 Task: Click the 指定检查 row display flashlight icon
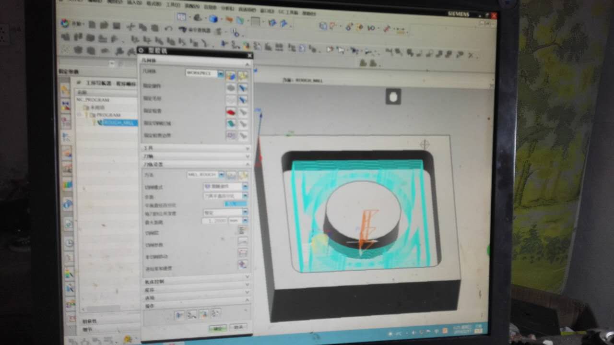243,112
